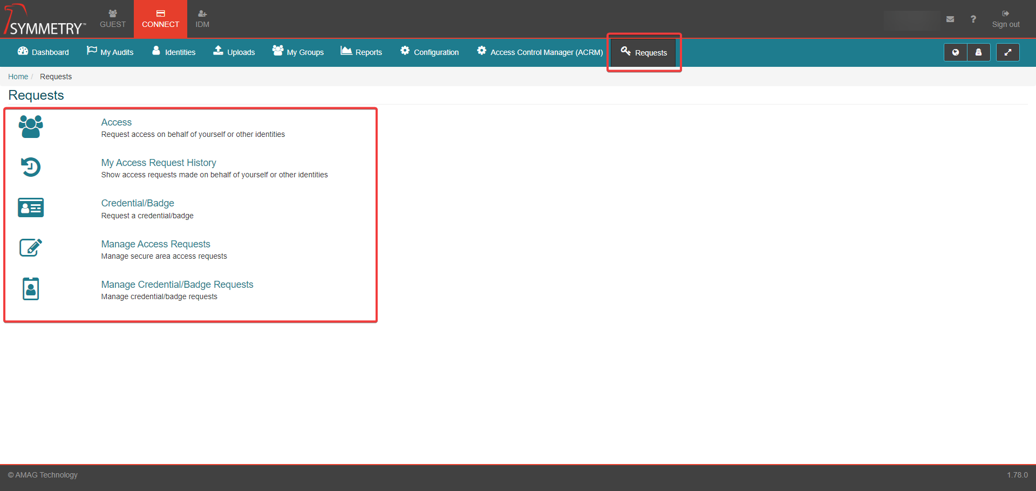Screen dimensions: 1036x491
Task: Click the globe button in the toolbar
Action: tap(956, 52)
